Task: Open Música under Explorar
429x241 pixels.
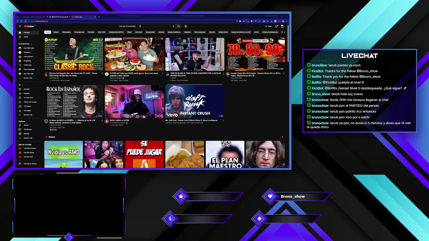Action: coord(28,125)
